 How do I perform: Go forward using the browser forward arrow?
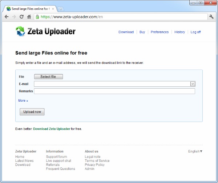tap(14, 17)
